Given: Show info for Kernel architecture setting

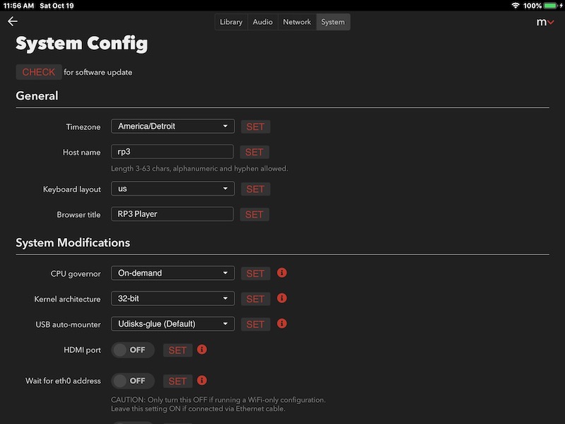Looking at the screenshot, I should (282, 298).
